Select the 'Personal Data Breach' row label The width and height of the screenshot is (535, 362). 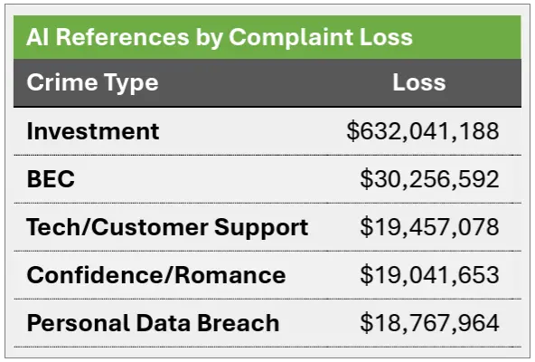pyautogui.click(x=153, y=323)
